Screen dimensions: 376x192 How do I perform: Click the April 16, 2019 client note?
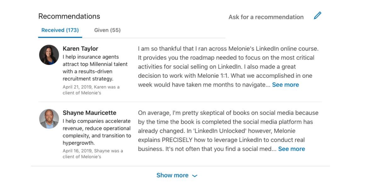(93, 154)
